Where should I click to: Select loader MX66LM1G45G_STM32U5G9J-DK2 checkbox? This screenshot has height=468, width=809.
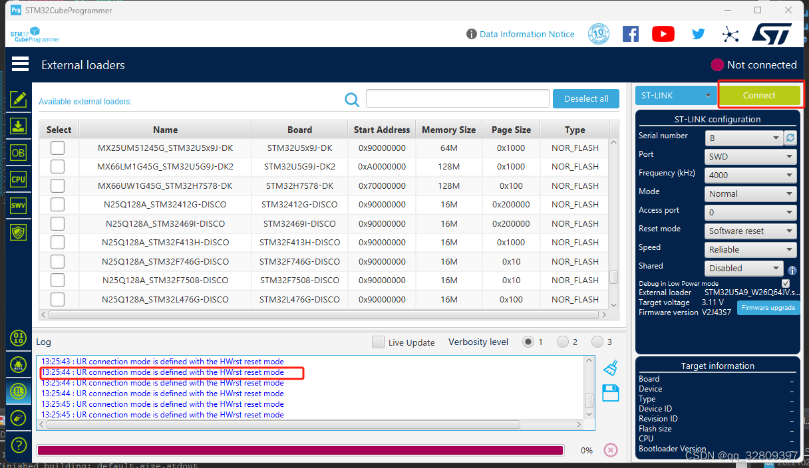point(58,166)
